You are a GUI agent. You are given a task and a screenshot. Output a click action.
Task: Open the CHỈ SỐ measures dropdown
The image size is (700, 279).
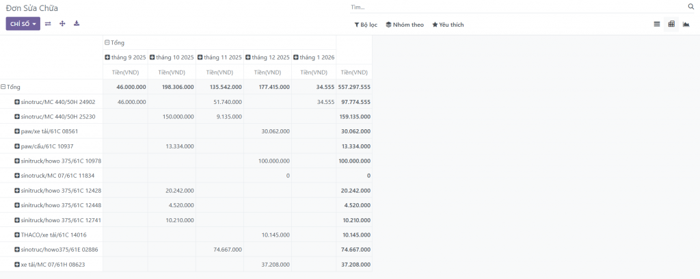pos(23,23)
